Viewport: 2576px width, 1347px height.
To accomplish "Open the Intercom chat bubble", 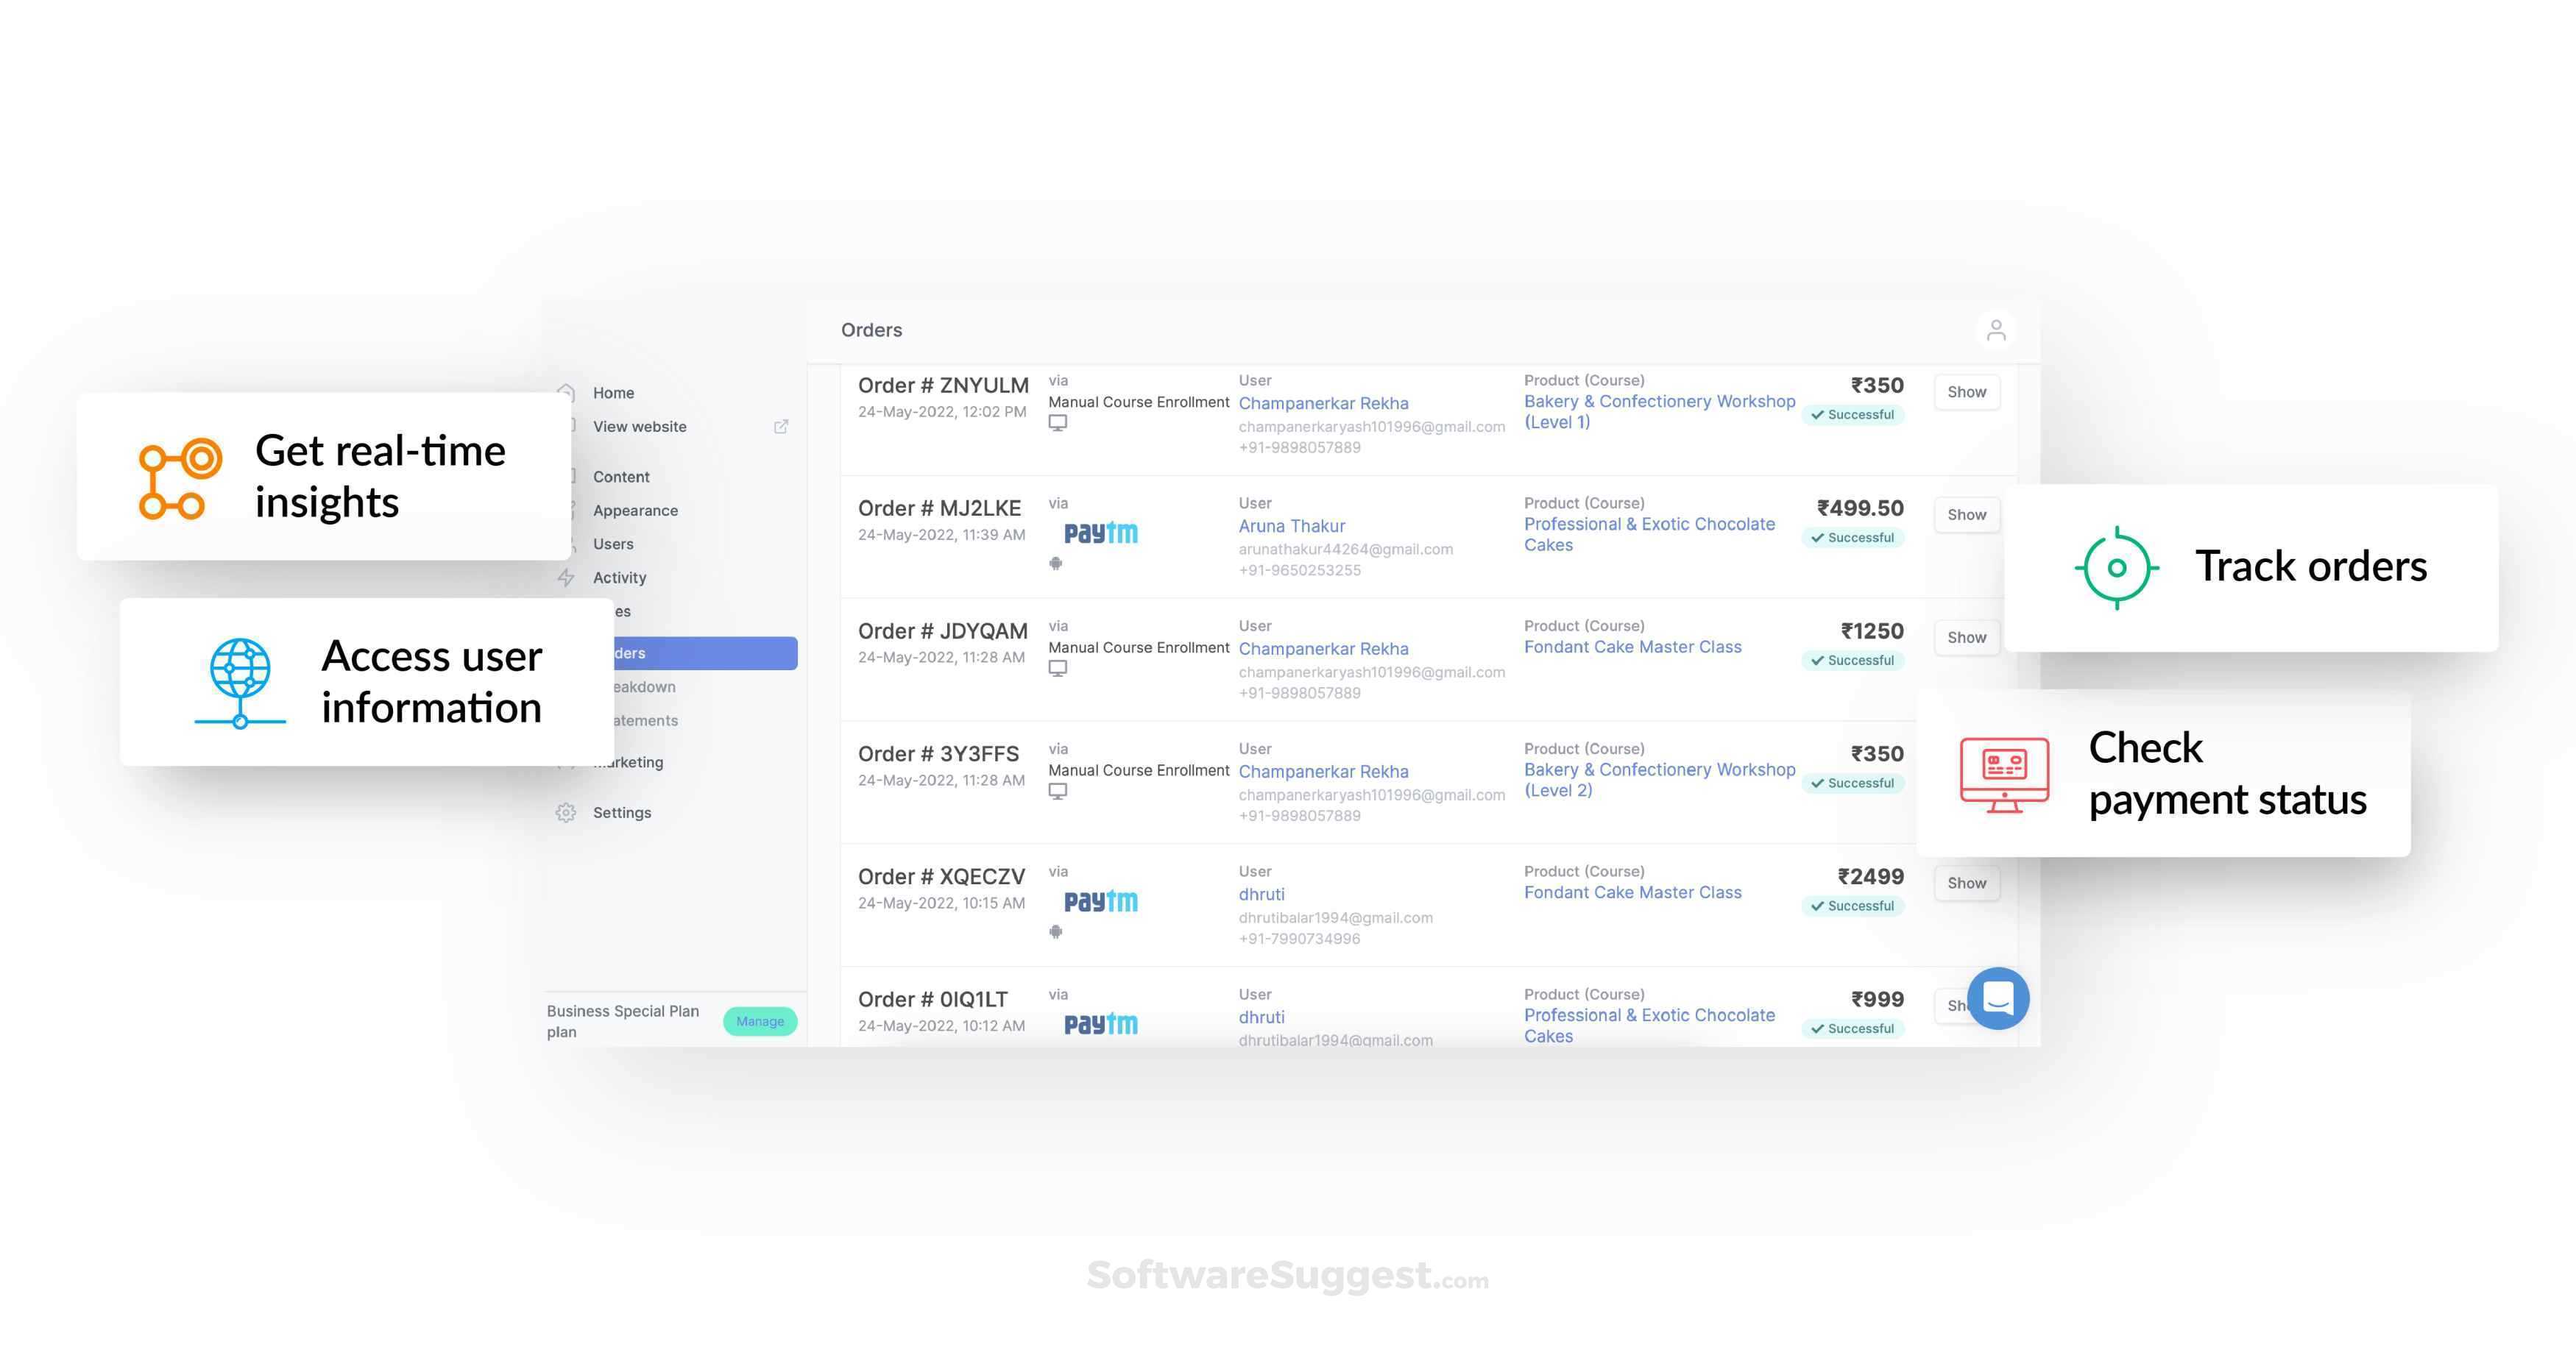I will (x=1997, y=998).
